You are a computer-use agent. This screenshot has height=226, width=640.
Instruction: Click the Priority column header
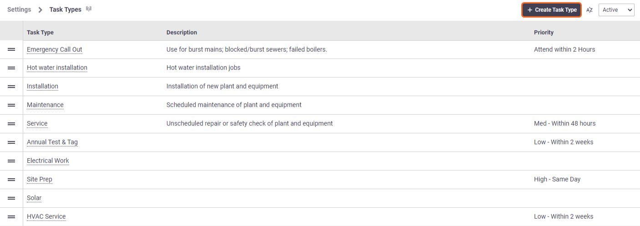tap(544, 33)
